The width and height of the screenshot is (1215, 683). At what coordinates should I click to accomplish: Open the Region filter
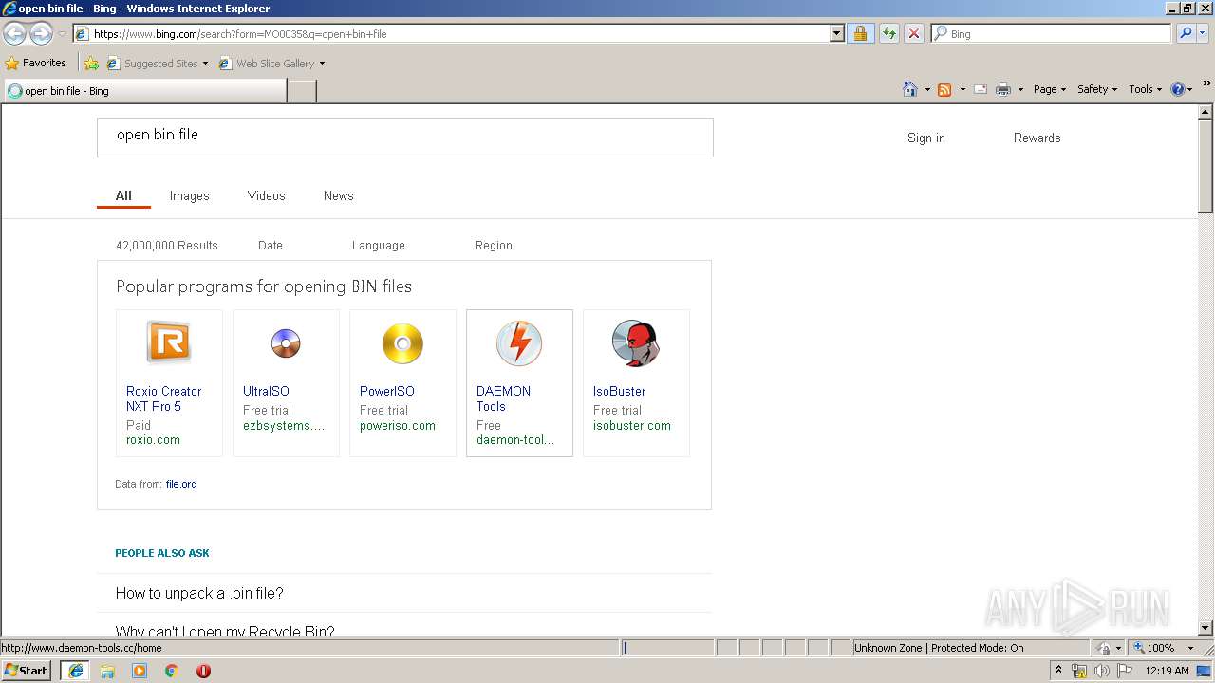(x=493, y=245)
